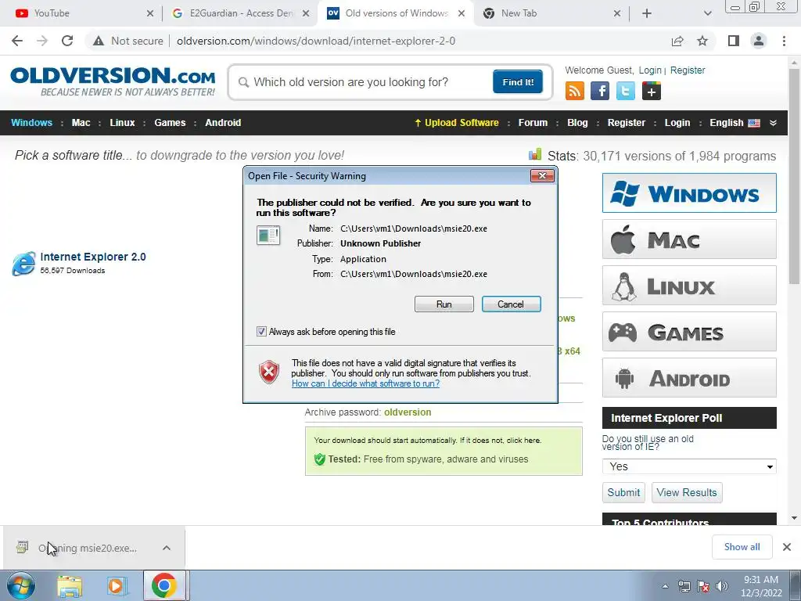Share this page via share icon
The width and height of the screenshot is (801, 601).
(x=677, y=41)
